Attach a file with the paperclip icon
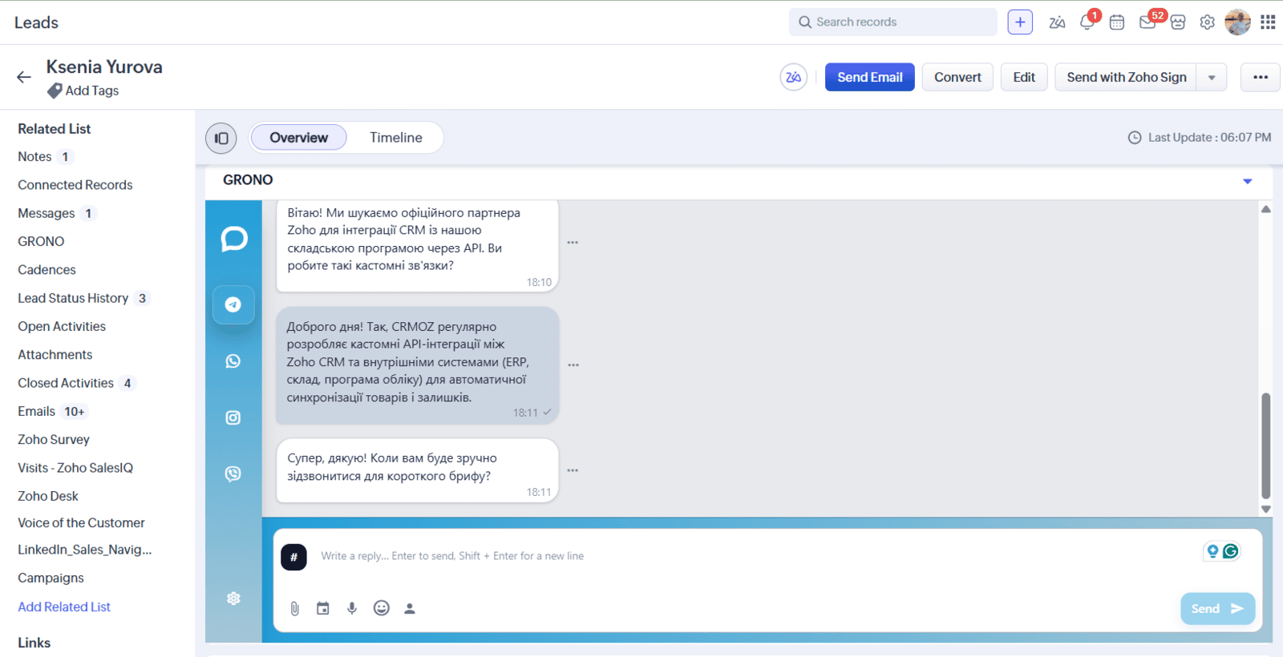The width and height of the screenshot is (1283, 657). coord(295,609)
